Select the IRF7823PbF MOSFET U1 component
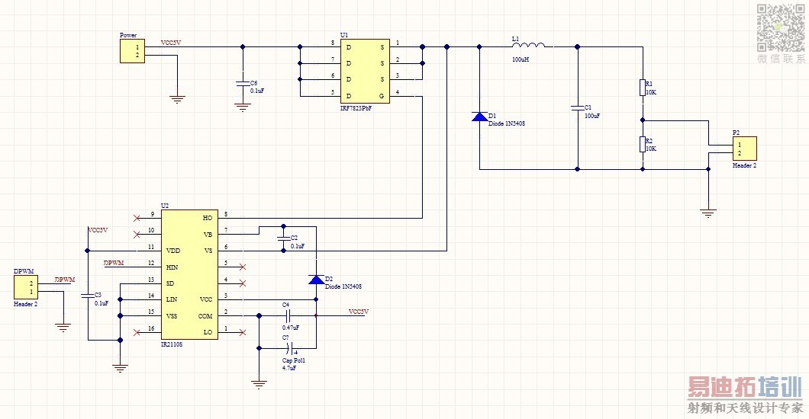The height and width of the screenshot is (419, 809). coord(365,71)
